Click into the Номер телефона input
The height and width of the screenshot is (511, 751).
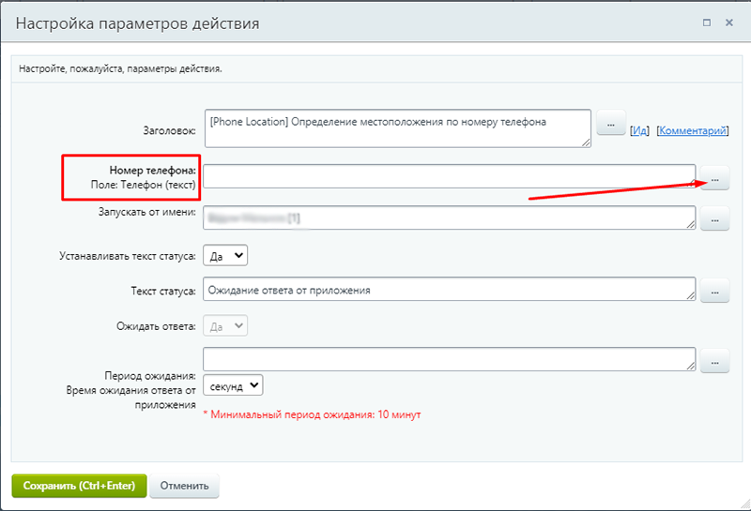pos(449,176)
